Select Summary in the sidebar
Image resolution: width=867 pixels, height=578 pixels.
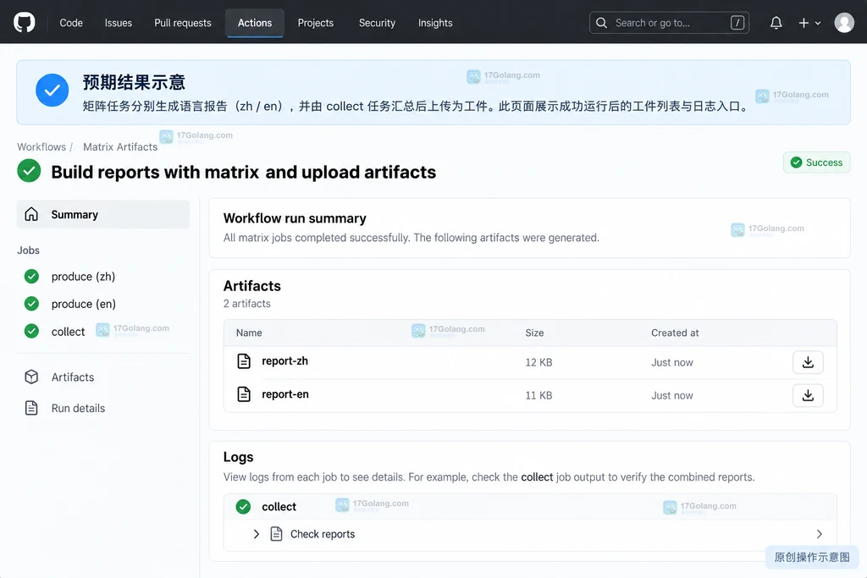(x=102, y=214)
